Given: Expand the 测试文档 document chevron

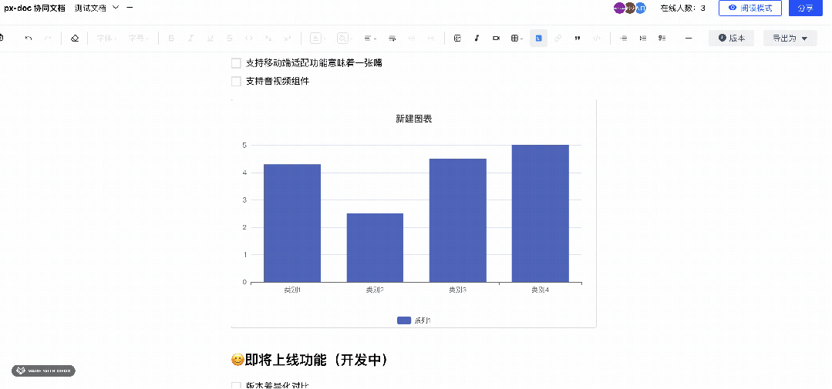Looking at the screenshot, I should pos(116,8).
